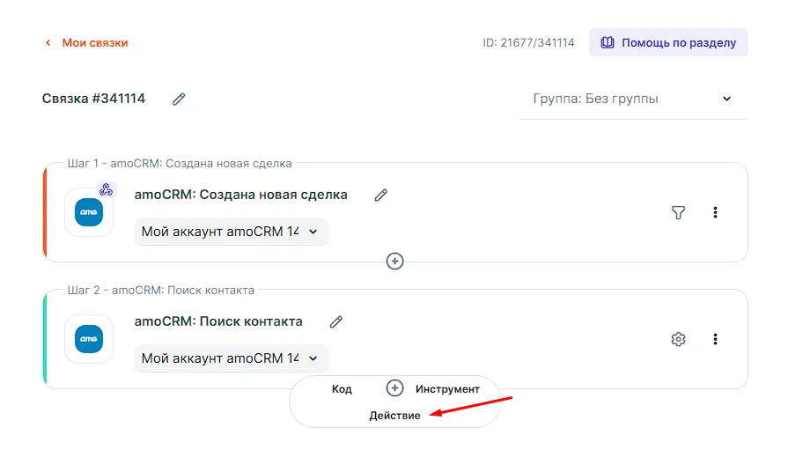The image size is (803, 450).
Task: Click the amoCRM app logo in step 1
Action: click(x=89, y=212)
